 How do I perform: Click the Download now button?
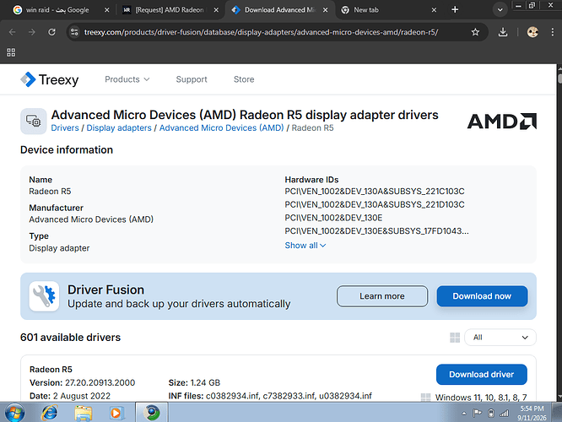point(482,296)
